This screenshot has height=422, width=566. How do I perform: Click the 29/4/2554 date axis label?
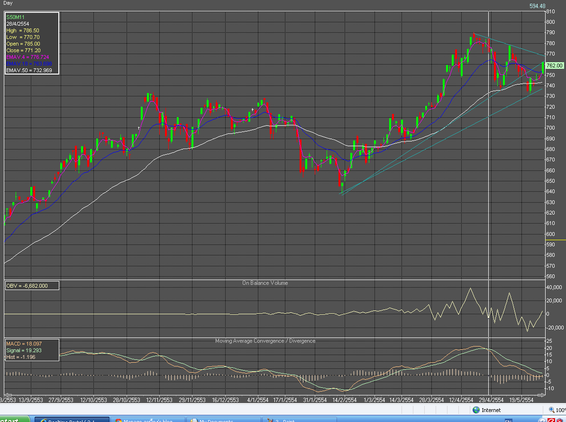491,400
